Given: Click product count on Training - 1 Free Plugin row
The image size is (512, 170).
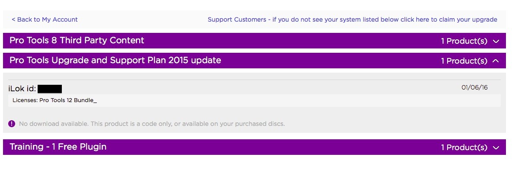Looking at the screenshot, I should coord(464,148).
